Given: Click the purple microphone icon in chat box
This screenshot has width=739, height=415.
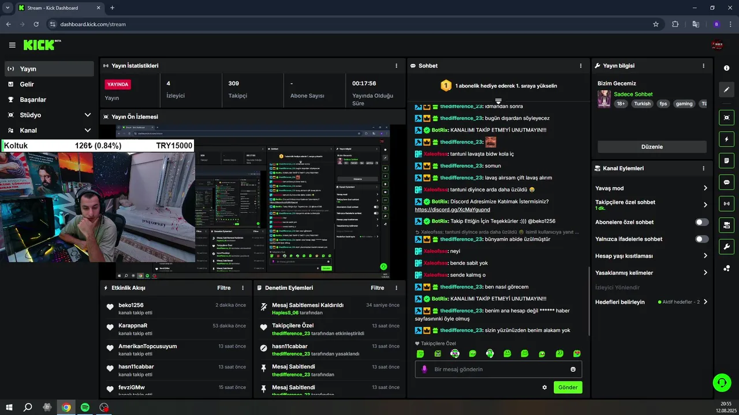Looking at the screenshot, I should (424, 369).
